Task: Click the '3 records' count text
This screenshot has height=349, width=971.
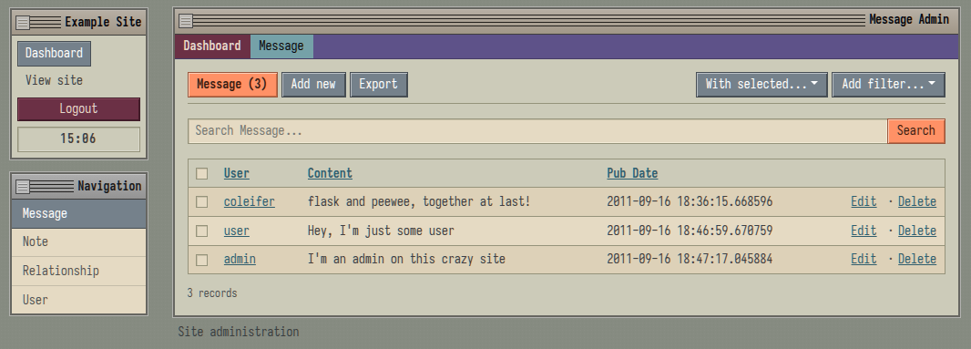Action: pyautogui.click(x=212, y=293)
